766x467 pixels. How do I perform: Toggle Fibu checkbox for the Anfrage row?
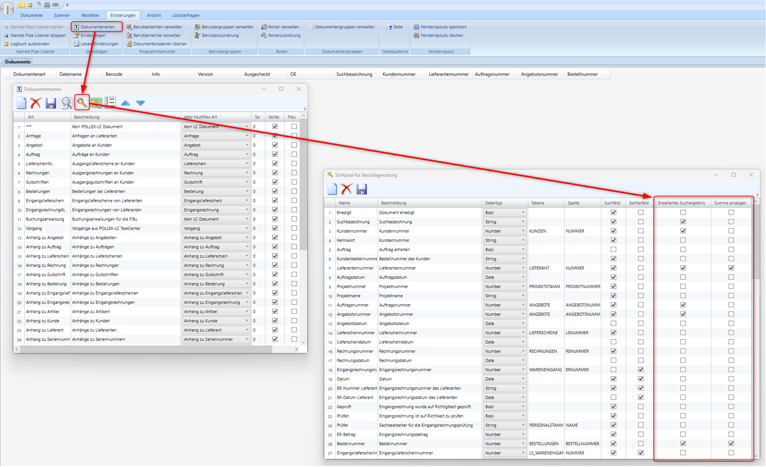(294, 136)
